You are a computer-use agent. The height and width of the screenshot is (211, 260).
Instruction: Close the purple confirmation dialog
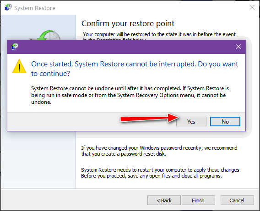pos(238,47)
